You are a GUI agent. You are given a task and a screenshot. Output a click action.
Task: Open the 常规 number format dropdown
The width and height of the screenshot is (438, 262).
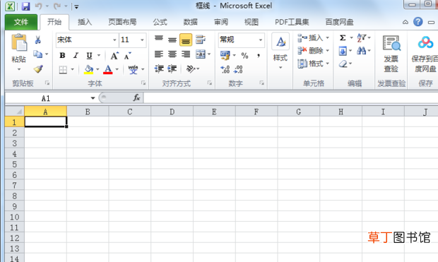261,40
